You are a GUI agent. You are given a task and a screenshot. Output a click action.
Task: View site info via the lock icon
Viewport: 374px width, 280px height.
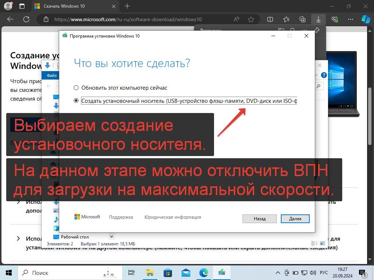tap(46, 19)
